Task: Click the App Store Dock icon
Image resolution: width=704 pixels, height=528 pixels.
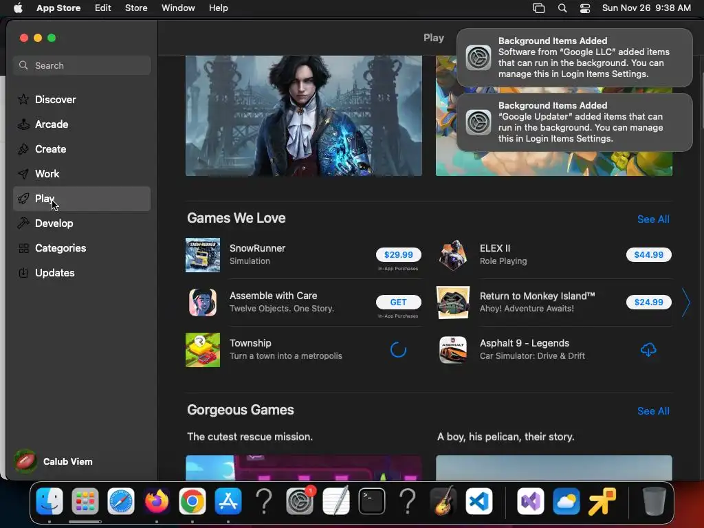Action: tap(228, 501)
